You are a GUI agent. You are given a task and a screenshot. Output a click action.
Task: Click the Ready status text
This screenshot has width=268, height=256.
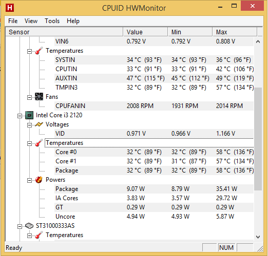pyautogui.click(x=14, y=248)
